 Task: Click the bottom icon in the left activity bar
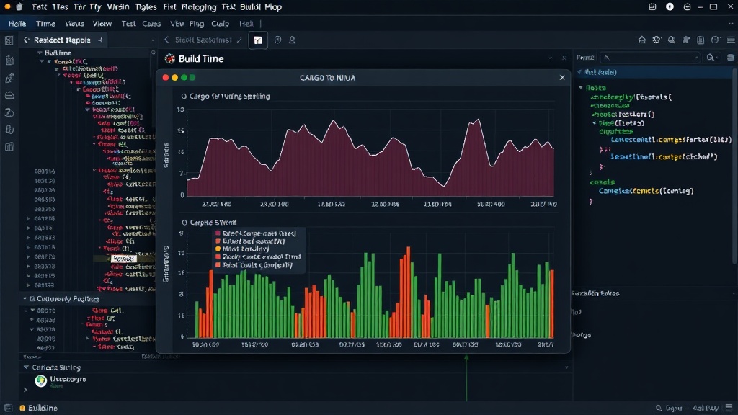pos(9,147)
